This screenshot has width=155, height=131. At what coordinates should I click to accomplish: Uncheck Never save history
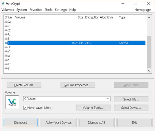tap(25, 108)
